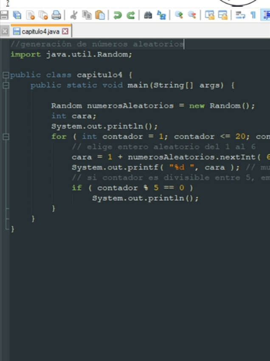Collapse the public class capitulo4 fold marker
This screenshot has height=361, width=270.
point(6,75)
